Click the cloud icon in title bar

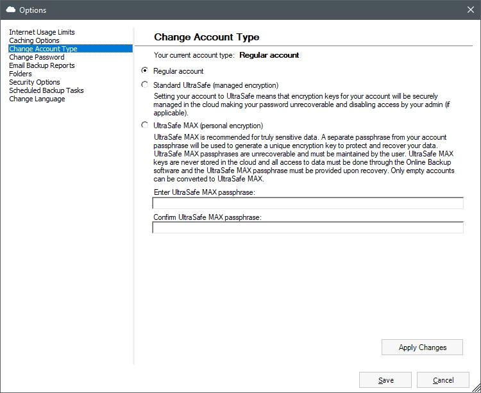tap(11, 10)
